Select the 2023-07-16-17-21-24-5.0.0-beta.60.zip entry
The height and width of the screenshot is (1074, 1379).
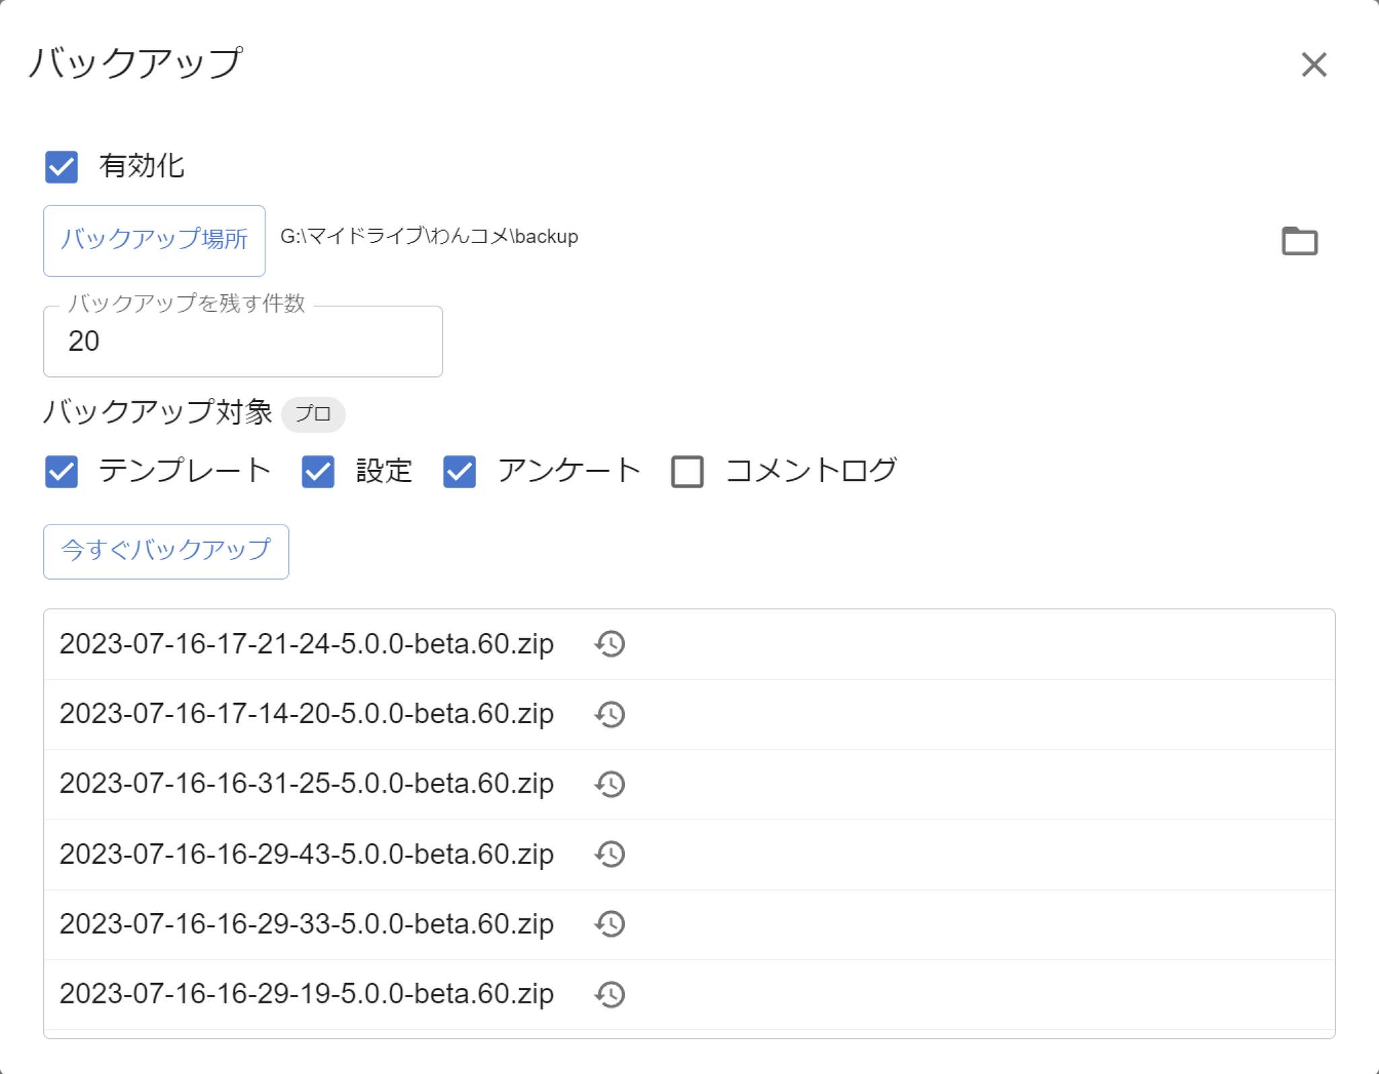pyautogui.click(x=306, y=644)
